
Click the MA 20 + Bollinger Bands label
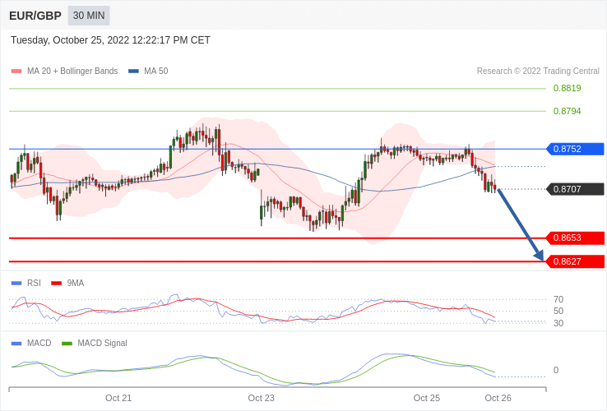point(72,72)
